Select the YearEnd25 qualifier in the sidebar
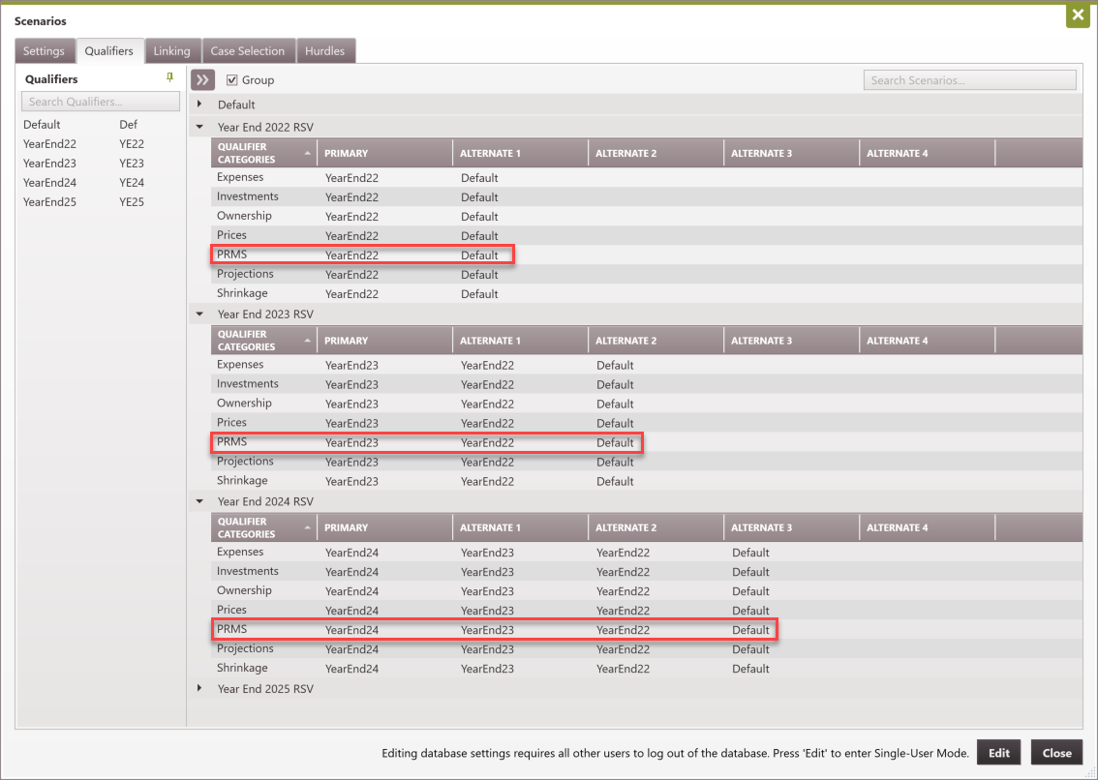This screenshot has height=780, width=1098. pos(50,201)
